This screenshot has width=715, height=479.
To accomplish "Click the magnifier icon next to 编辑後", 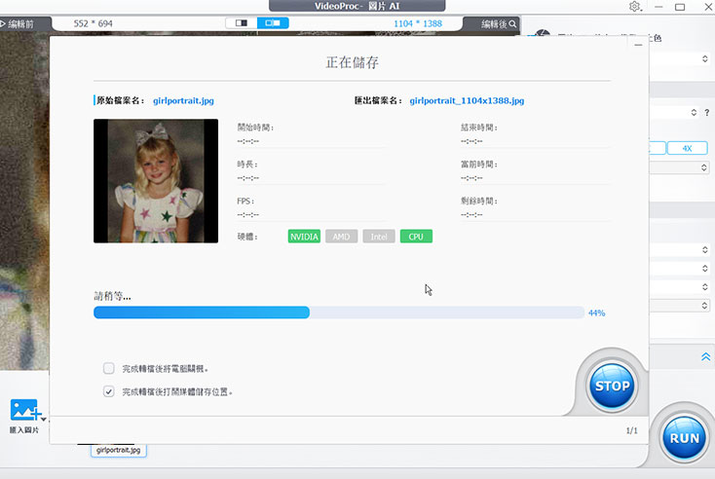I will pos(512,23).
